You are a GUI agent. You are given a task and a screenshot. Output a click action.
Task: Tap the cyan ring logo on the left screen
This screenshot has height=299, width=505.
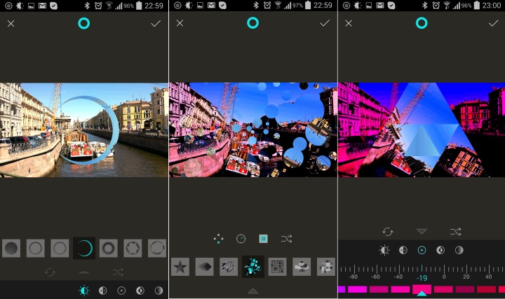[83, 24]
